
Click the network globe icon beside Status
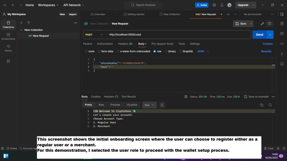click(x=186, y=97)
